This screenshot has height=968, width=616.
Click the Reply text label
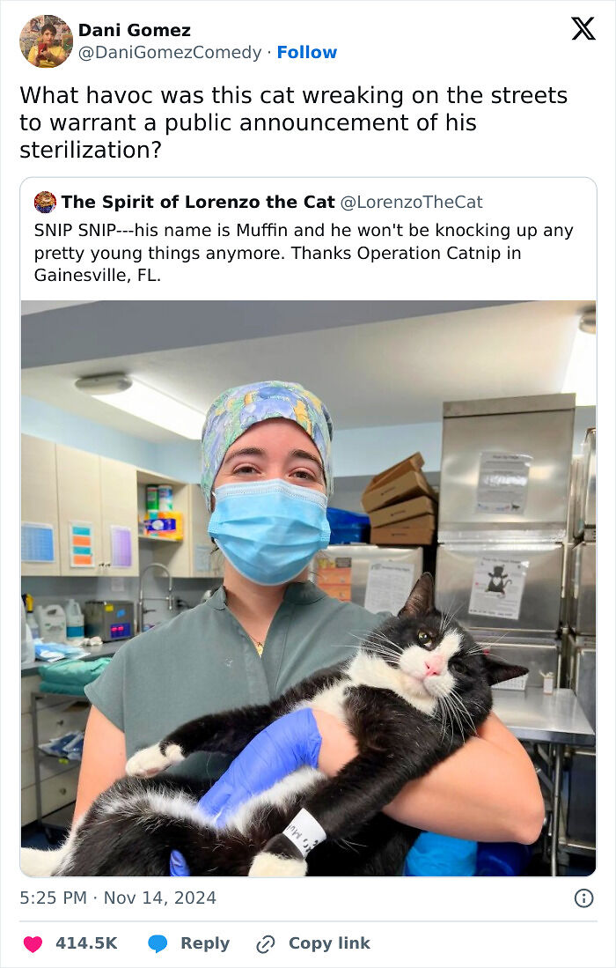pyautogui.click(x=205, y=943)
